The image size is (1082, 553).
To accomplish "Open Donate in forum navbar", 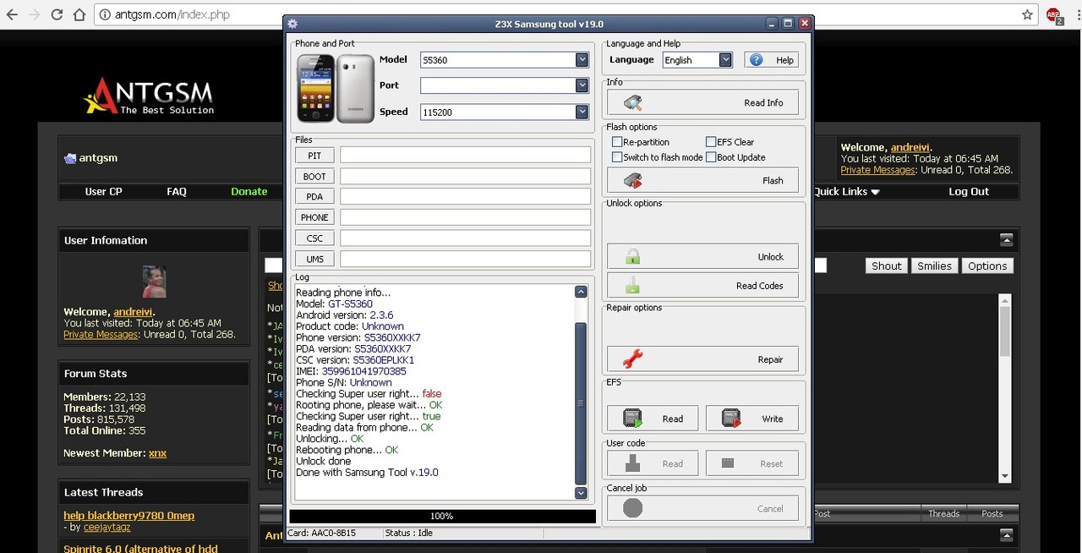I will (249, 192).
